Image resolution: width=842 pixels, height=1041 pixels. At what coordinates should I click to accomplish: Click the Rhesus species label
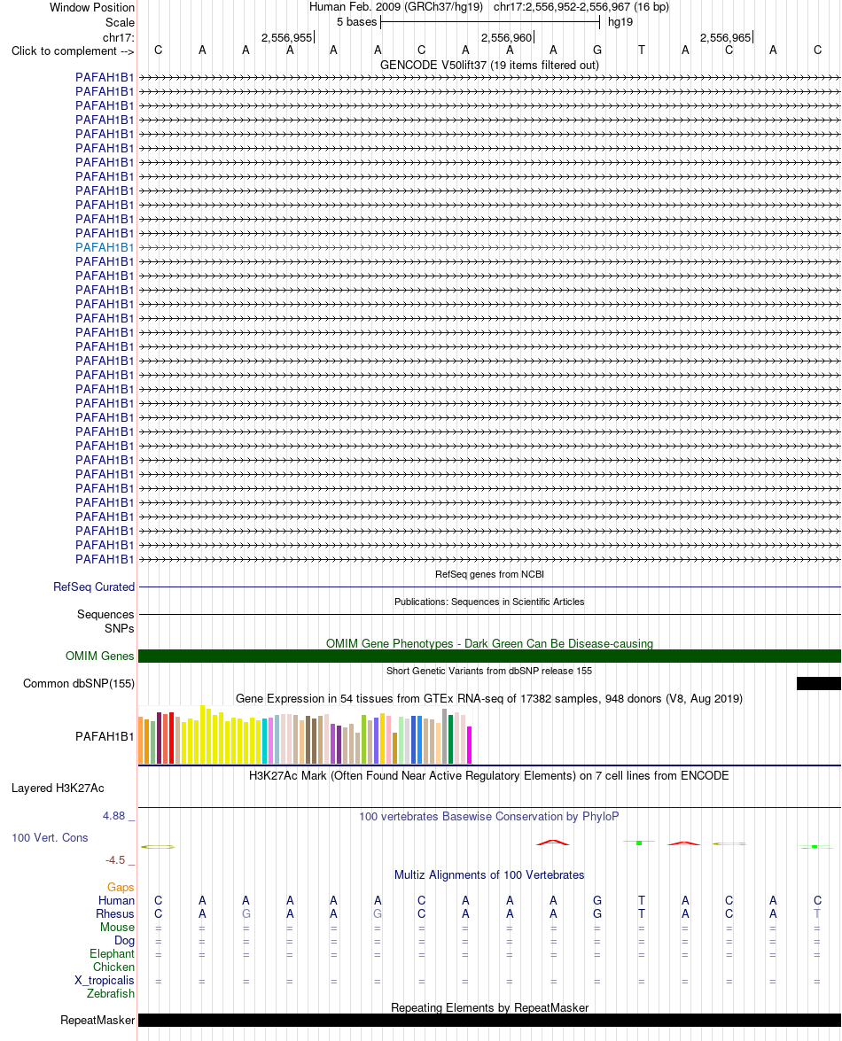[115, 914]
